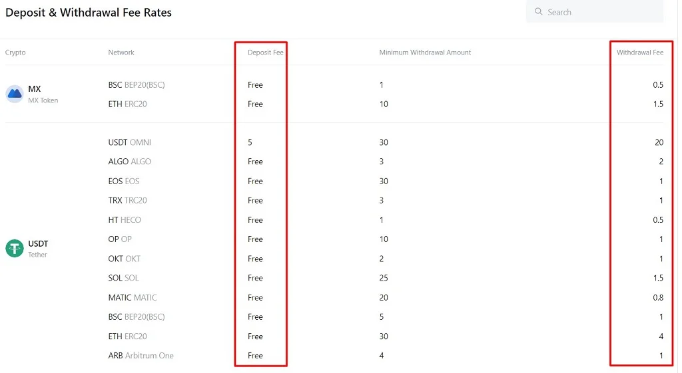Click the Minimum Withdrawal Amount header
682x373 pixels.
(425, 53)
